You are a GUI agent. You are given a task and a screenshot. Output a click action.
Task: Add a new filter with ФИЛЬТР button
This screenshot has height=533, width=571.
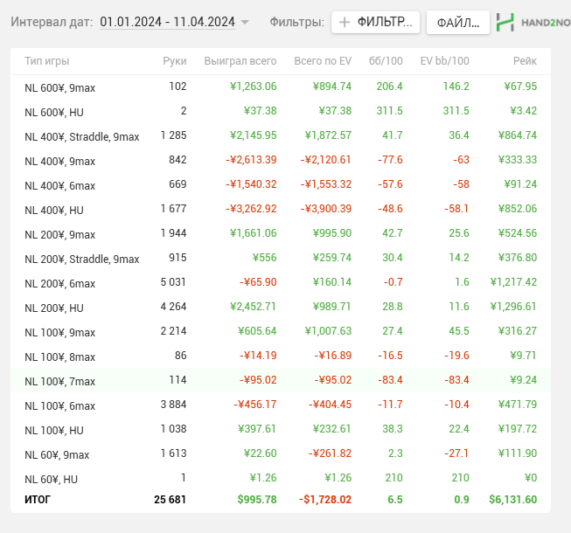coord(376,23)
